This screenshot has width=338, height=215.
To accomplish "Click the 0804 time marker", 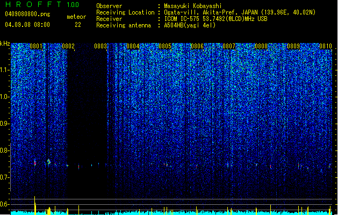I will pos(133,46).
